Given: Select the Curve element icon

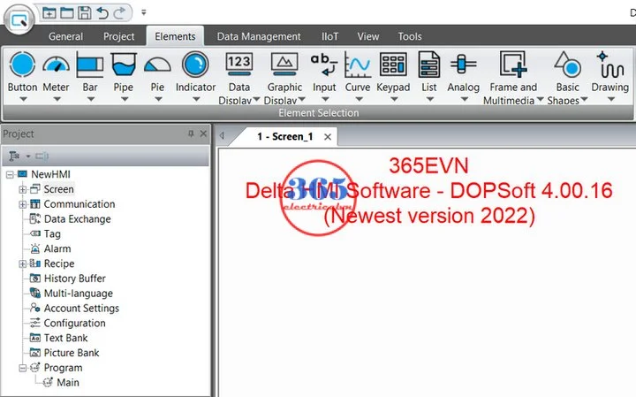Looking at the screenshot, I should pos(358,65).
